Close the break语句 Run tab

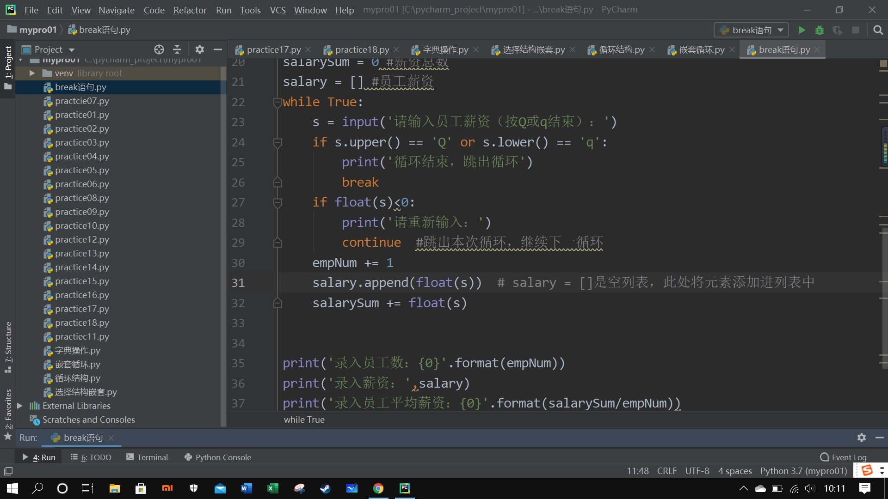point(111,438)
